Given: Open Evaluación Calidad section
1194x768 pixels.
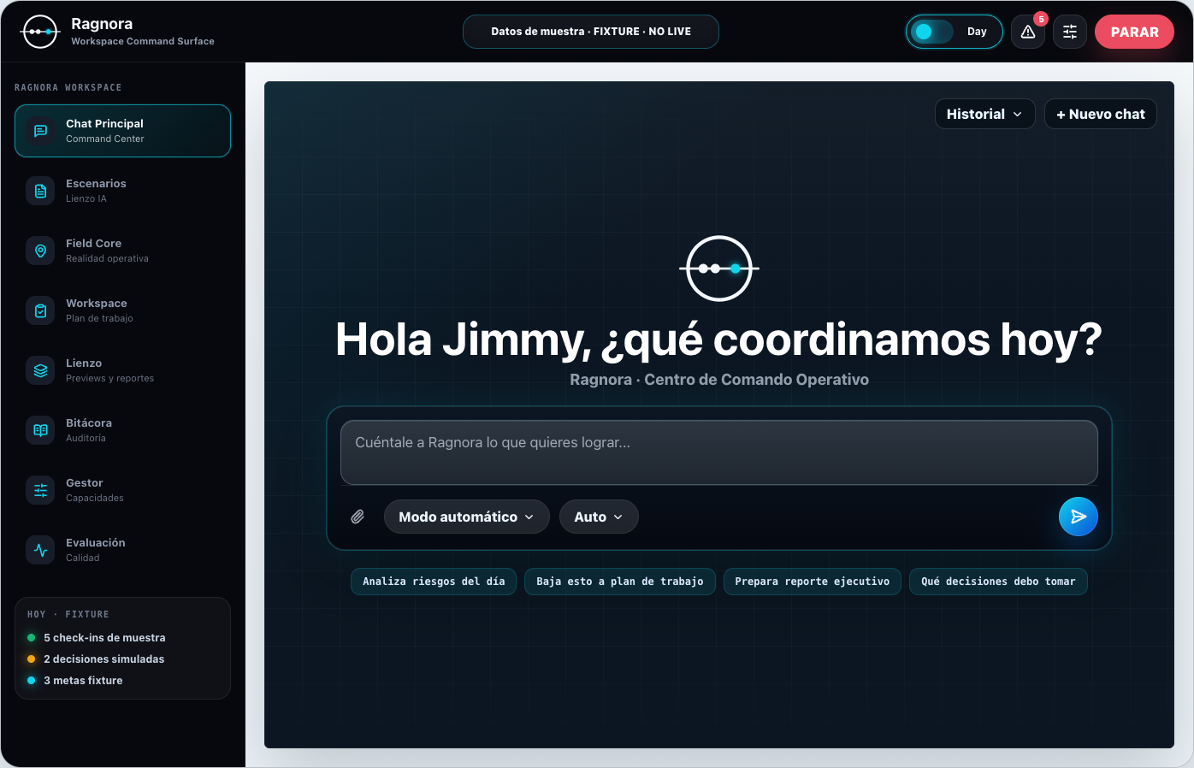Looking at the screenshot, I should [123, 550].
